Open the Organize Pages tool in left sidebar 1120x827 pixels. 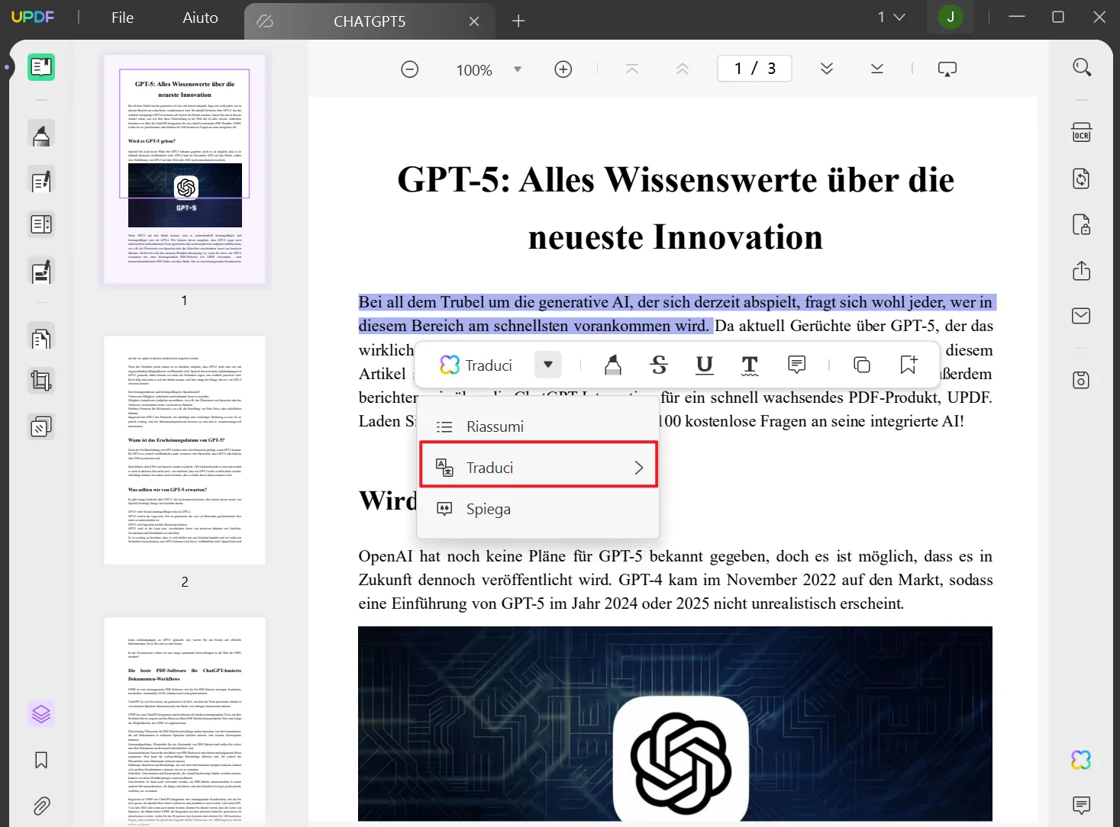(x=41, y=224)
